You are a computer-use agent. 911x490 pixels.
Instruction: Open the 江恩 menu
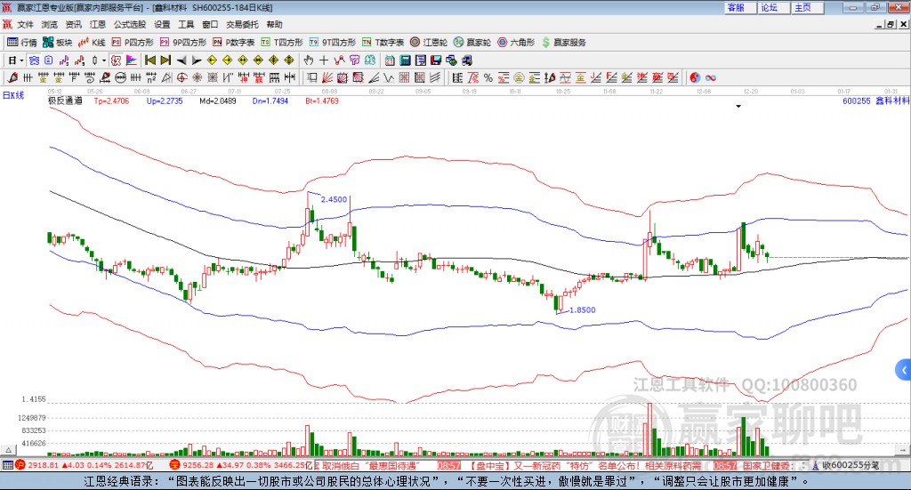(x=98, y=24)
